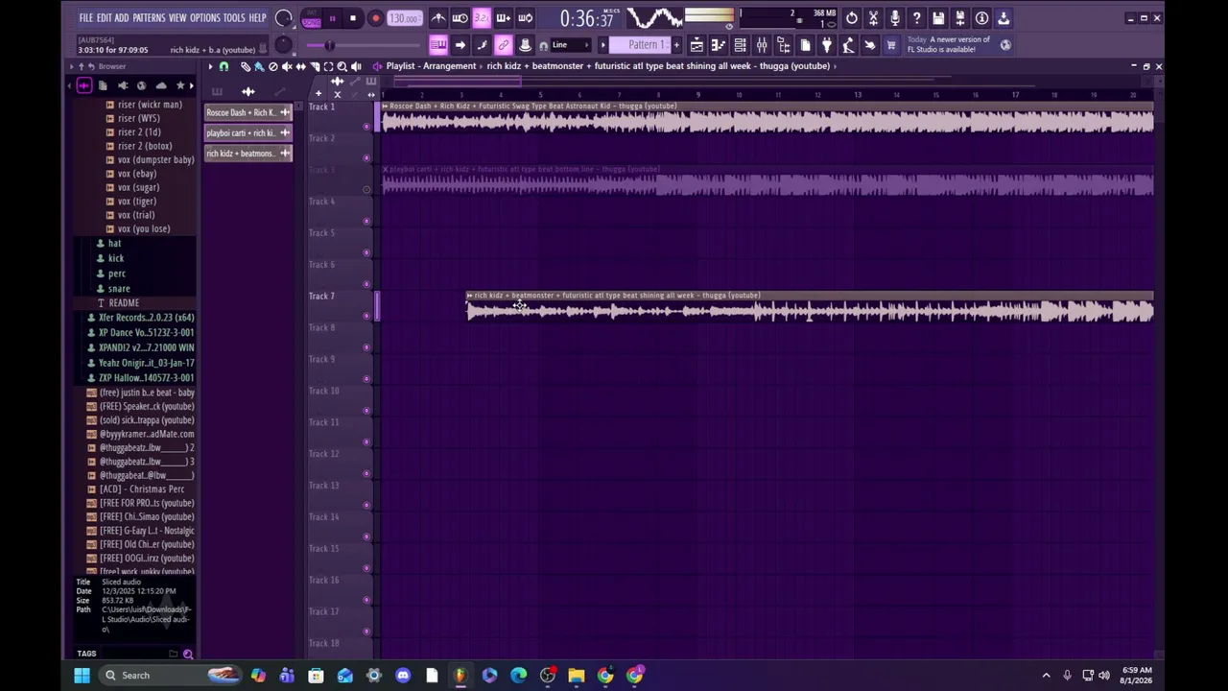Expand the kick folder in Browser
Image resolution: width=1228 pixels, height=691 pixels.
(x=115, y=258)
